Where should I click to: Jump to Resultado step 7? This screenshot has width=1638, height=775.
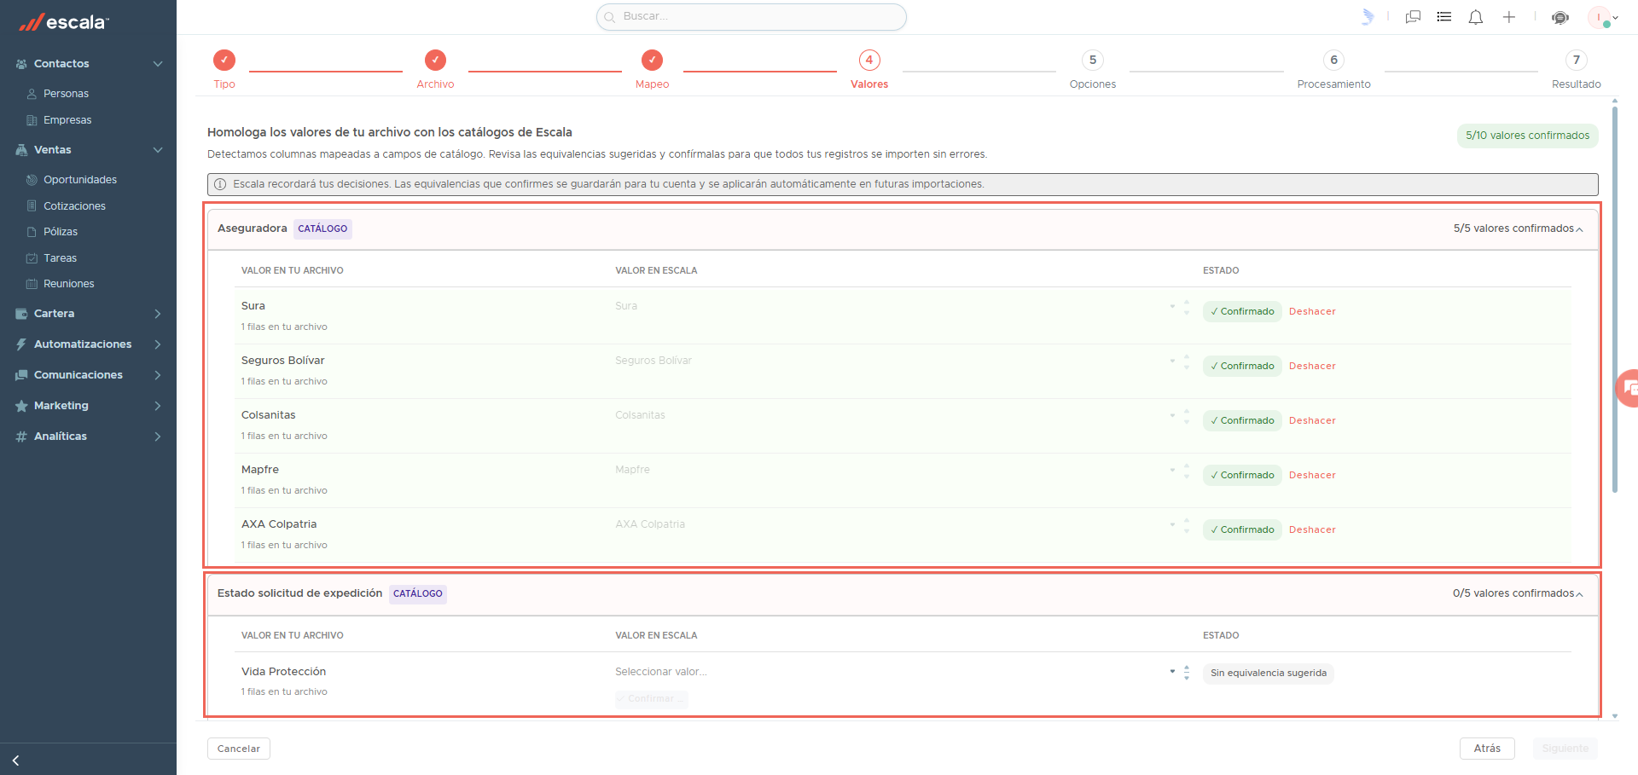point(1577,68)
